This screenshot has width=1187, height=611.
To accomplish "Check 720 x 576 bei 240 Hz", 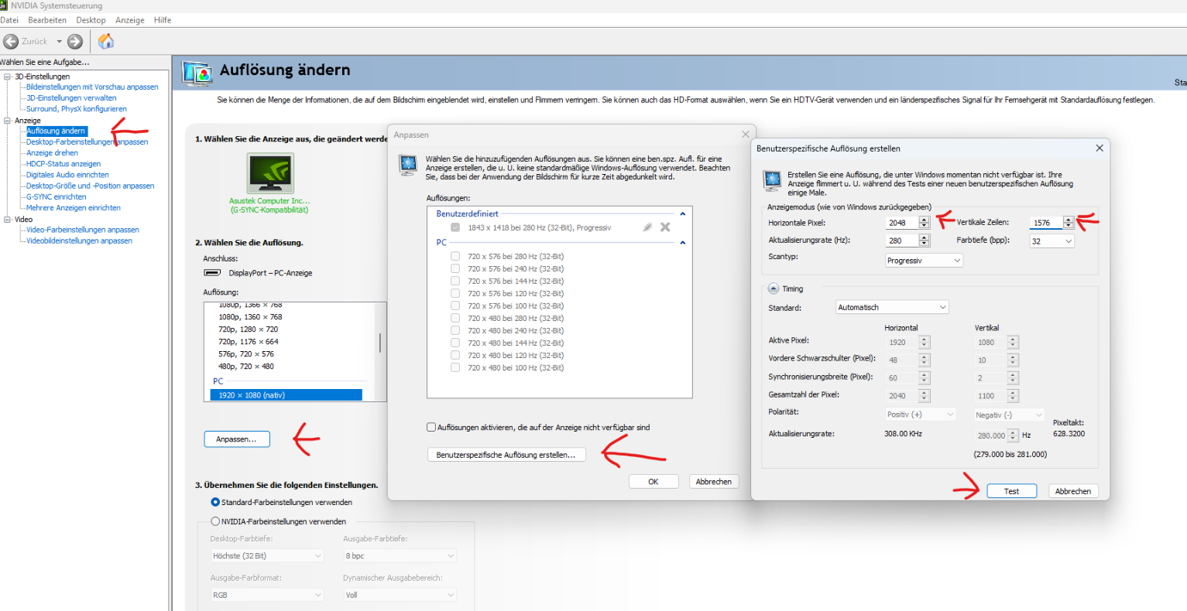I will (x=455, y=268).
